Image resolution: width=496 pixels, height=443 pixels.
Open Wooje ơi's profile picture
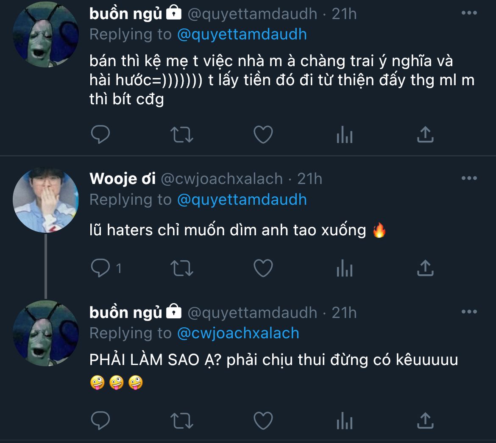[46, 200]
